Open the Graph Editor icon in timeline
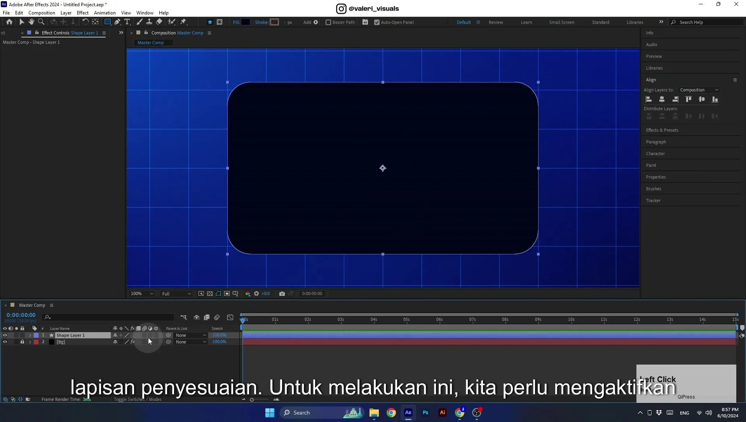Image resolution: width=746 pixels, height=422 pixels. tap(230, 317)
